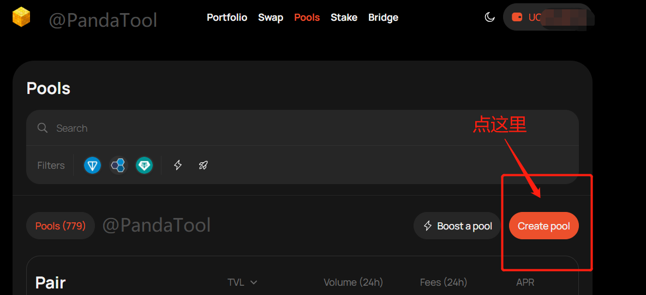Go to the Swap page

coord(271,17)
